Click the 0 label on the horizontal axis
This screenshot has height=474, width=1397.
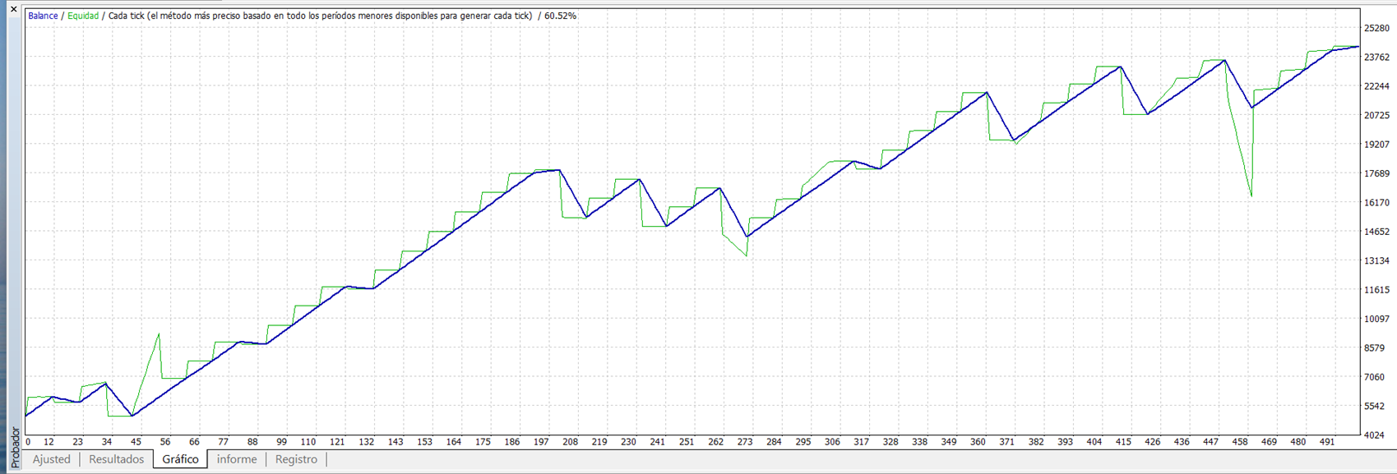(28, 442)
